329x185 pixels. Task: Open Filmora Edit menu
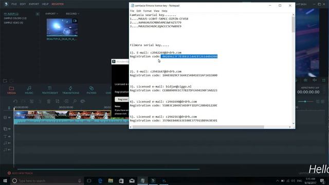[23, 4]
